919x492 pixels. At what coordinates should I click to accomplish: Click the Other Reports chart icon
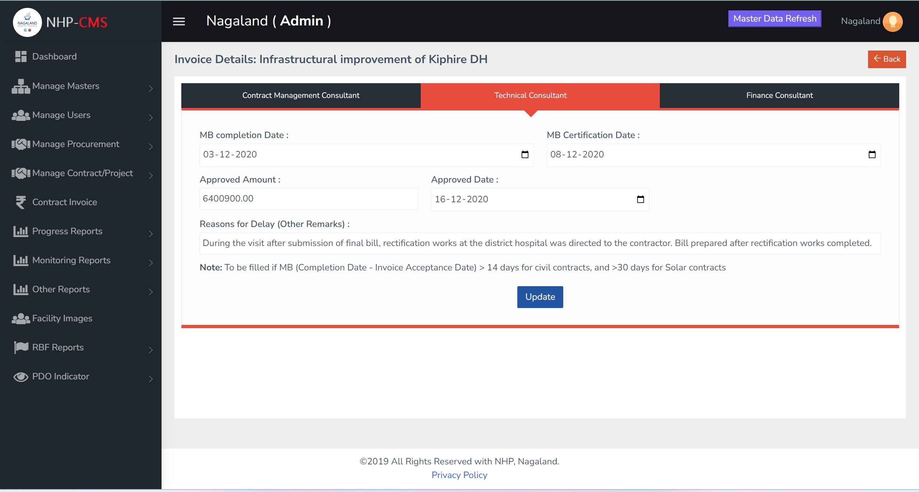(x=21, y=289)
